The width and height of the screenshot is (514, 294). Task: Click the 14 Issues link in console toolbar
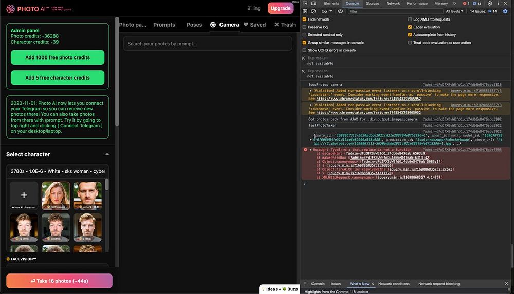click(x=484, y=11)
